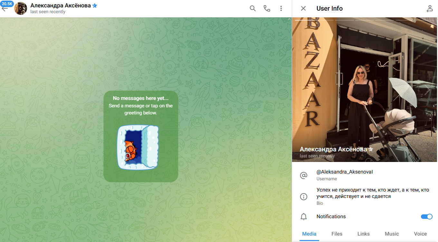Click the small avatar in chat header

pos(21,8)
